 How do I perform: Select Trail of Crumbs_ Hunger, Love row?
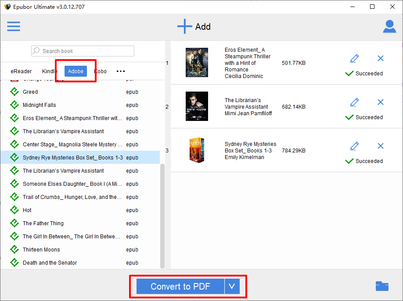(80, 197)
